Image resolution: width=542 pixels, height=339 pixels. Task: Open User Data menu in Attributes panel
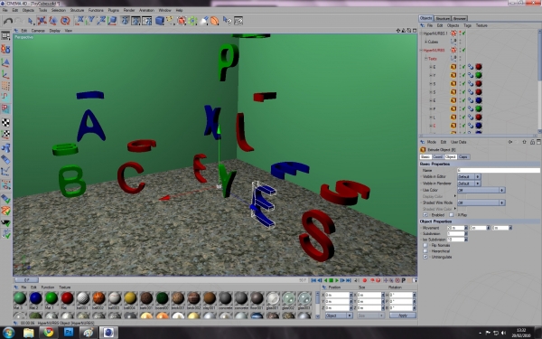pos(458,142)
